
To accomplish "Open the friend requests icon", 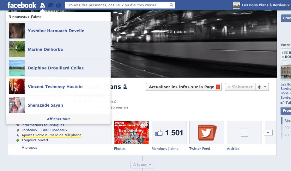I will (x=43, y=5).
